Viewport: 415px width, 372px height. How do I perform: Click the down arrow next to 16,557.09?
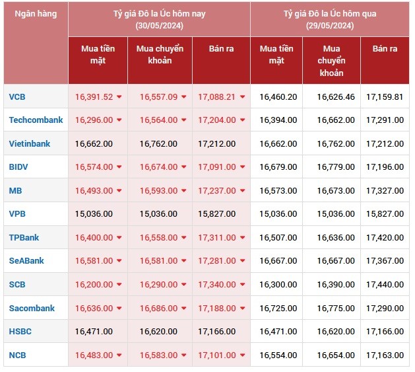pyautogui.click(x=183, y=97)
